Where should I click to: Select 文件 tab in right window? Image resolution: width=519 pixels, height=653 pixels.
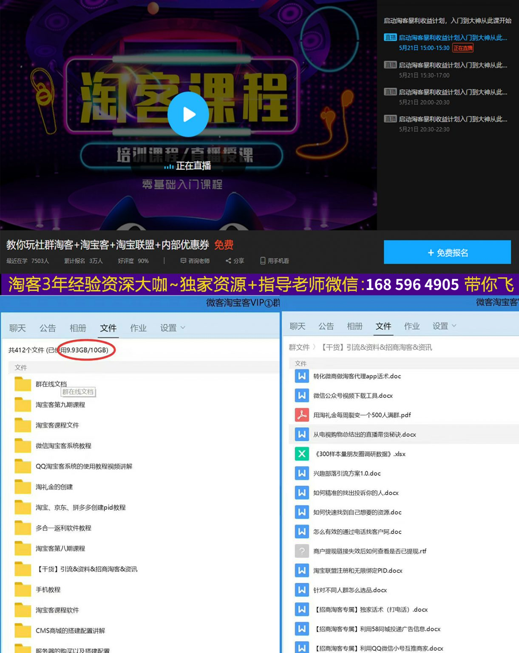coord(383,326)
